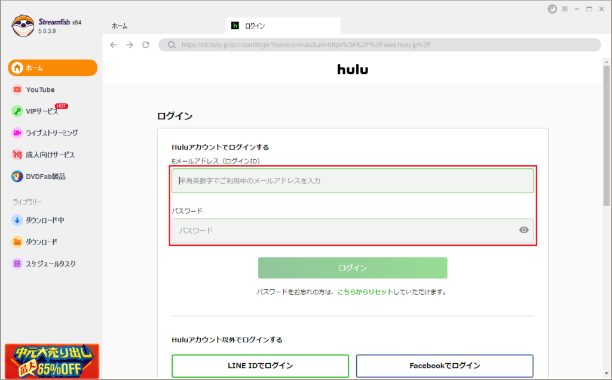The height and width of the screenshot is (380, 612).
Task: Click the HOT badge on VIPサービス
Action: pyautogui.click(x=62, y=106)
